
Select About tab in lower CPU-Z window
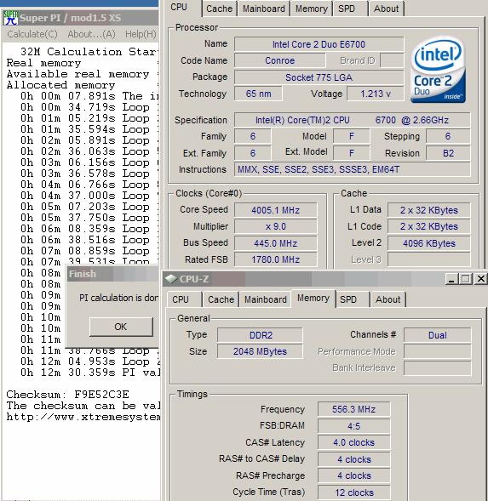388,299
